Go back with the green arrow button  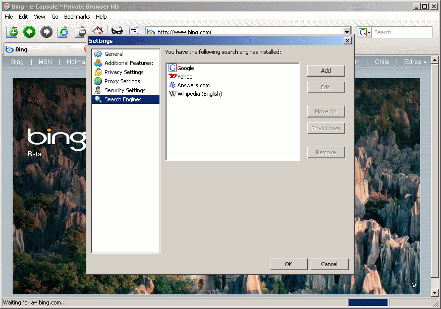pos(29,32)
